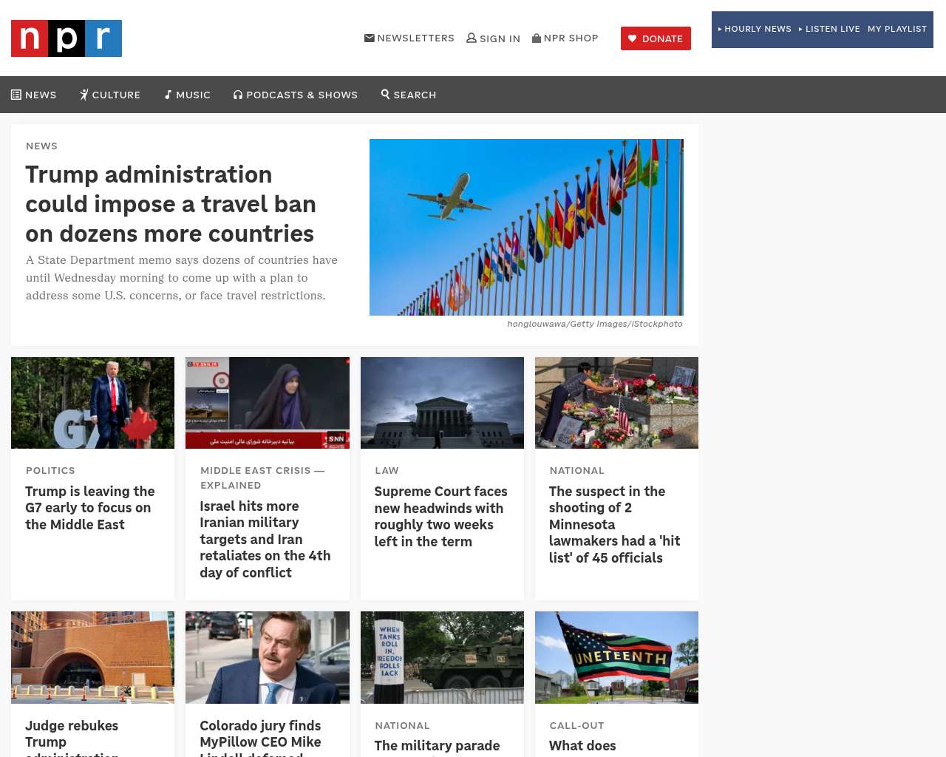Play HOURLY NEWS text
The height and width of the screenshot is (757, 946).
click(x=758, y=29)
